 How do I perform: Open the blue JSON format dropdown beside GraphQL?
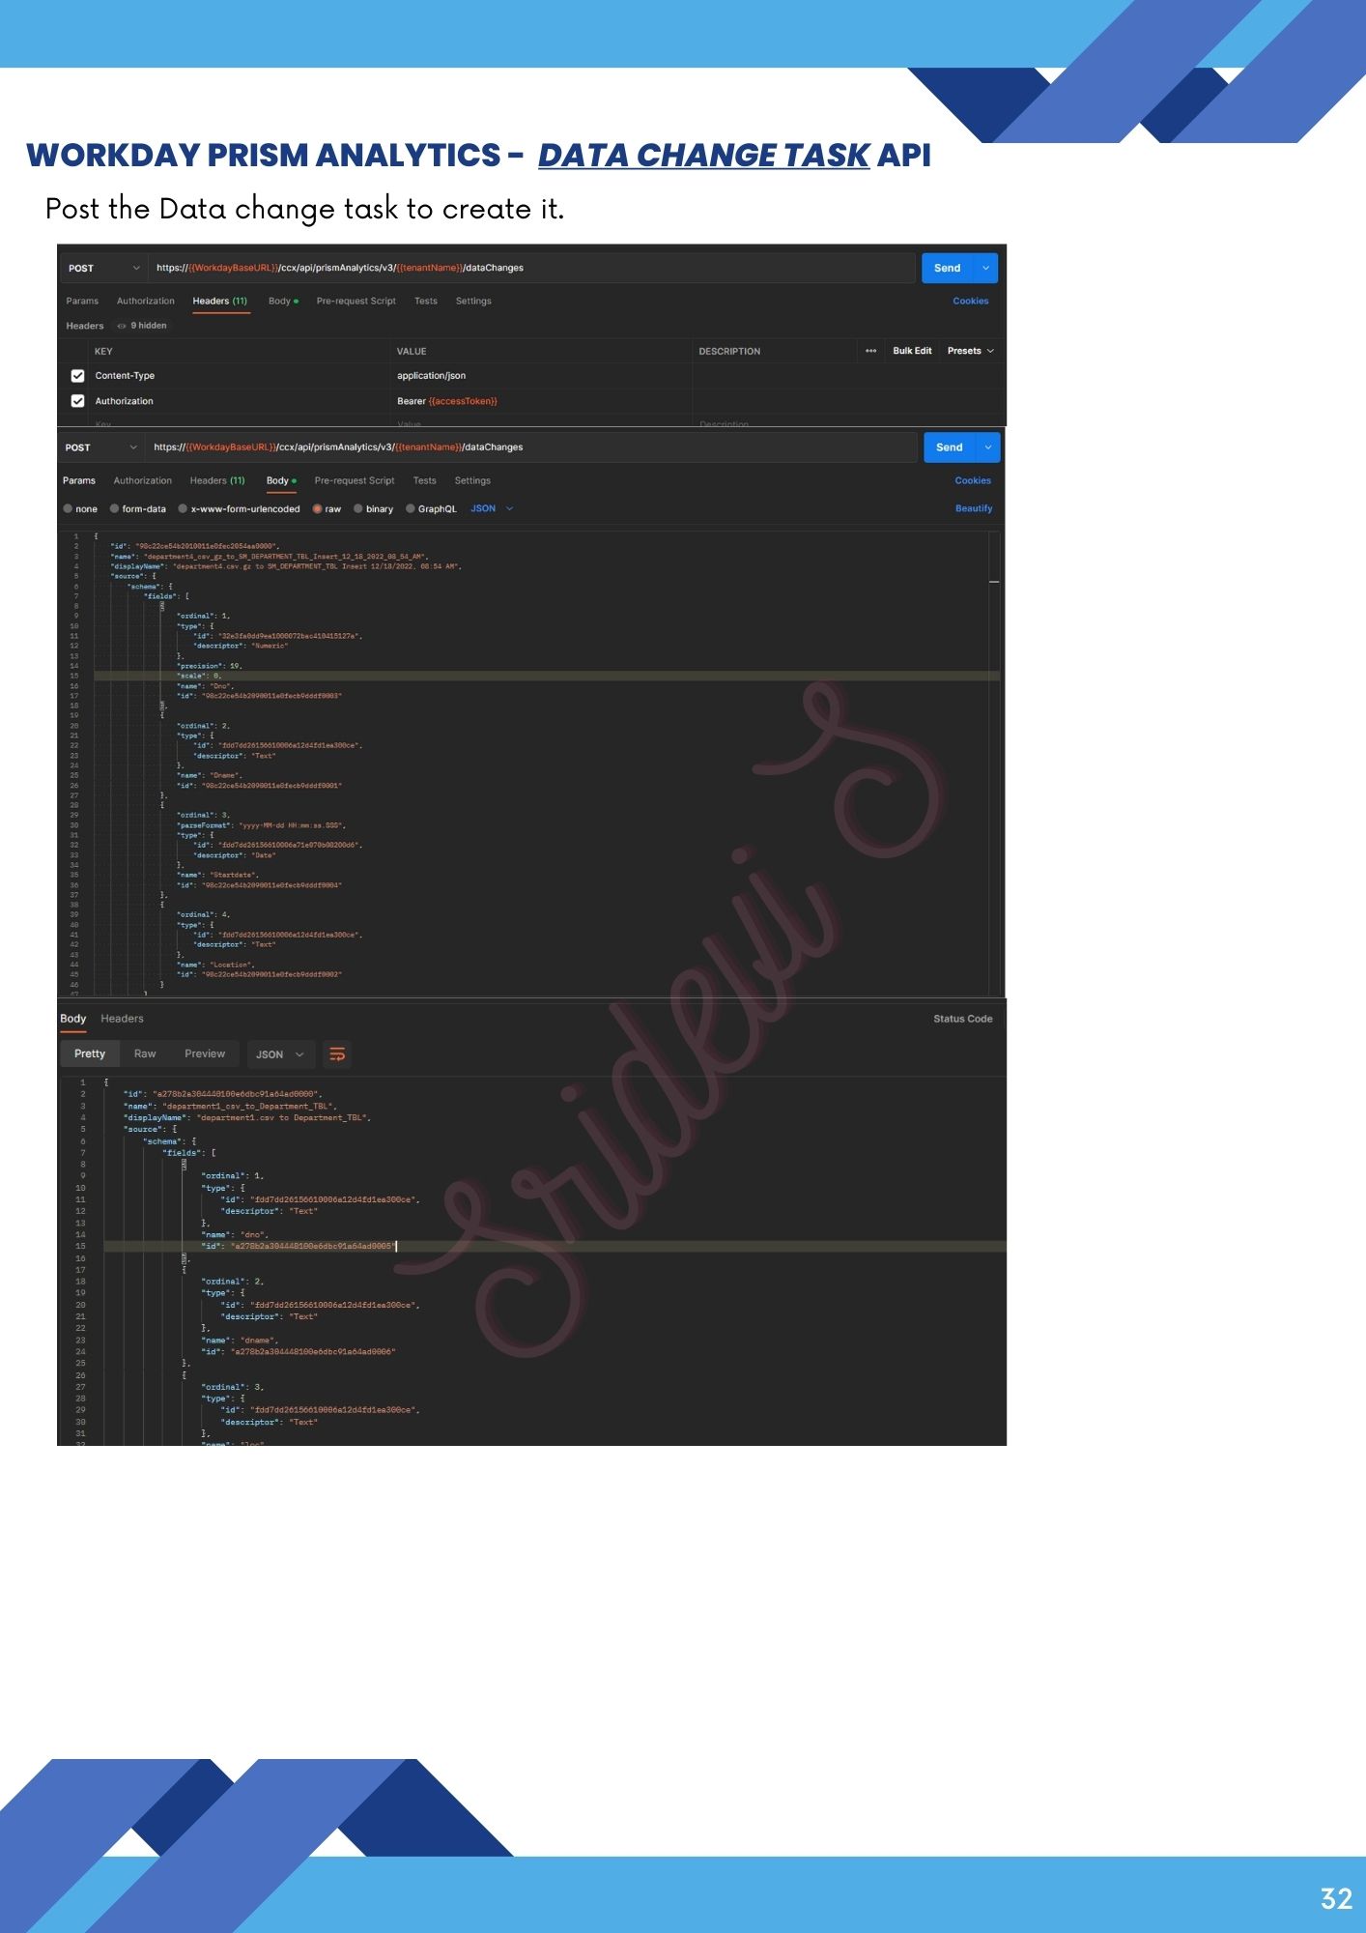click(492, 508)
